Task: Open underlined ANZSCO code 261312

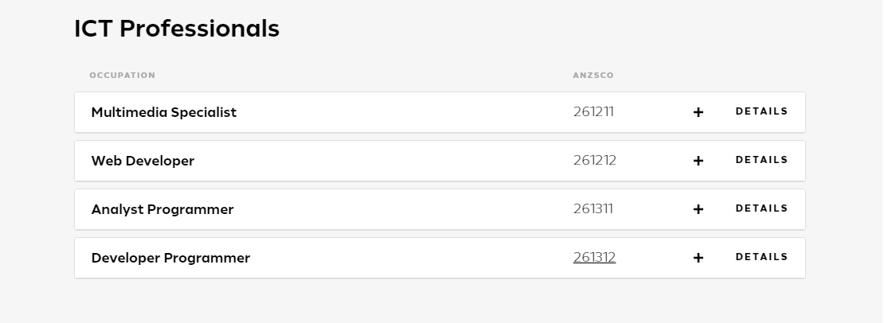Action: (594, 257)
